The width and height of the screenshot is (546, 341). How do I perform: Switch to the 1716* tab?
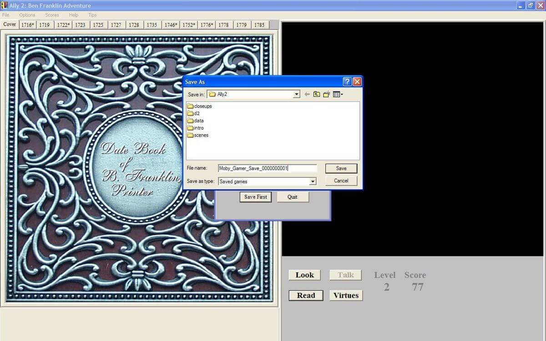(28, 25)
